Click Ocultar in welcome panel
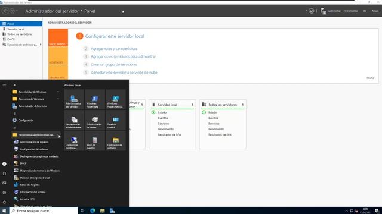This screenshot has width=382, height=214. [x=370, y=78]
